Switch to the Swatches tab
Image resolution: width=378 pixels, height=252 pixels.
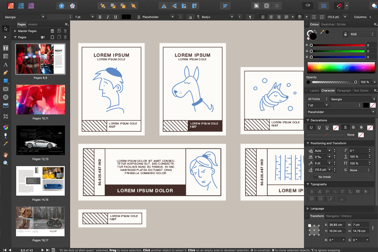click(x=328, y=24)
